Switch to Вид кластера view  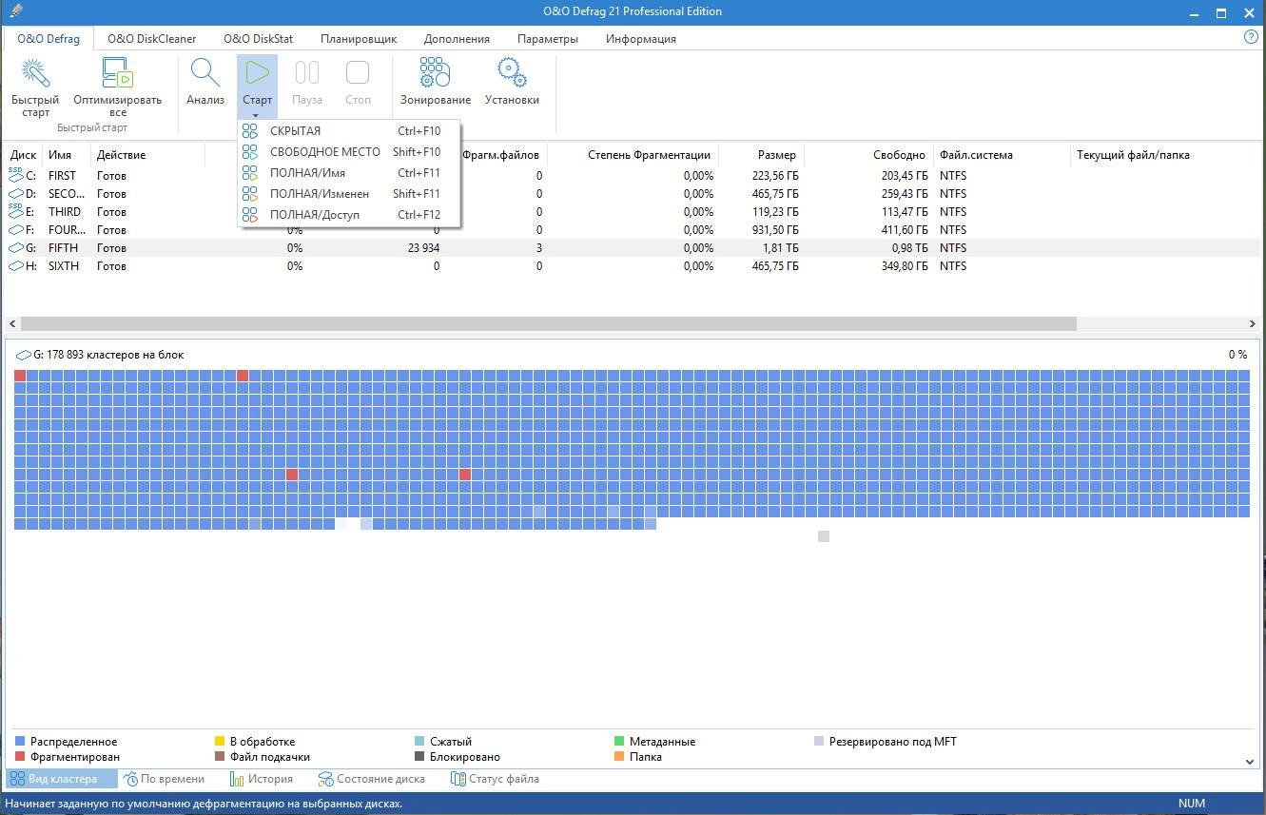[62, 779]
